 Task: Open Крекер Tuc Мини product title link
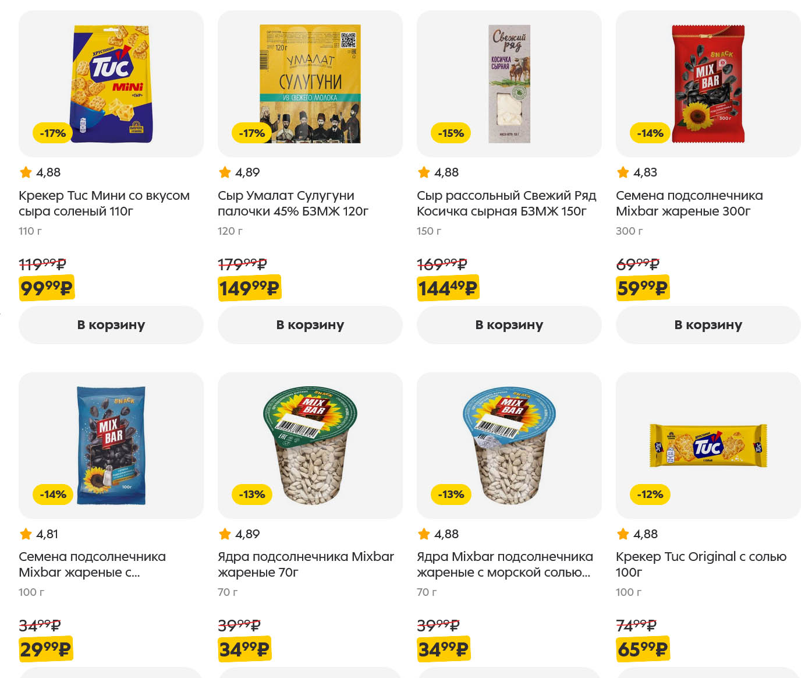(104, 203)
